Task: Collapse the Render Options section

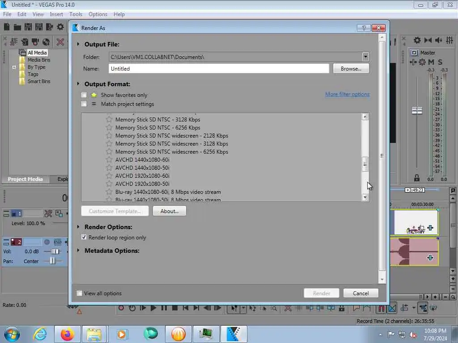Action: [x=78, y=226]
